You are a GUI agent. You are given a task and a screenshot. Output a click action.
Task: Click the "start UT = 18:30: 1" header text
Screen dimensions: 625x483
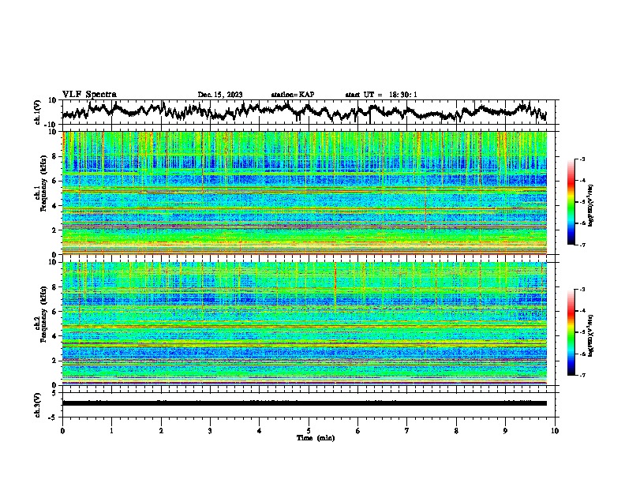pos(381,95)
